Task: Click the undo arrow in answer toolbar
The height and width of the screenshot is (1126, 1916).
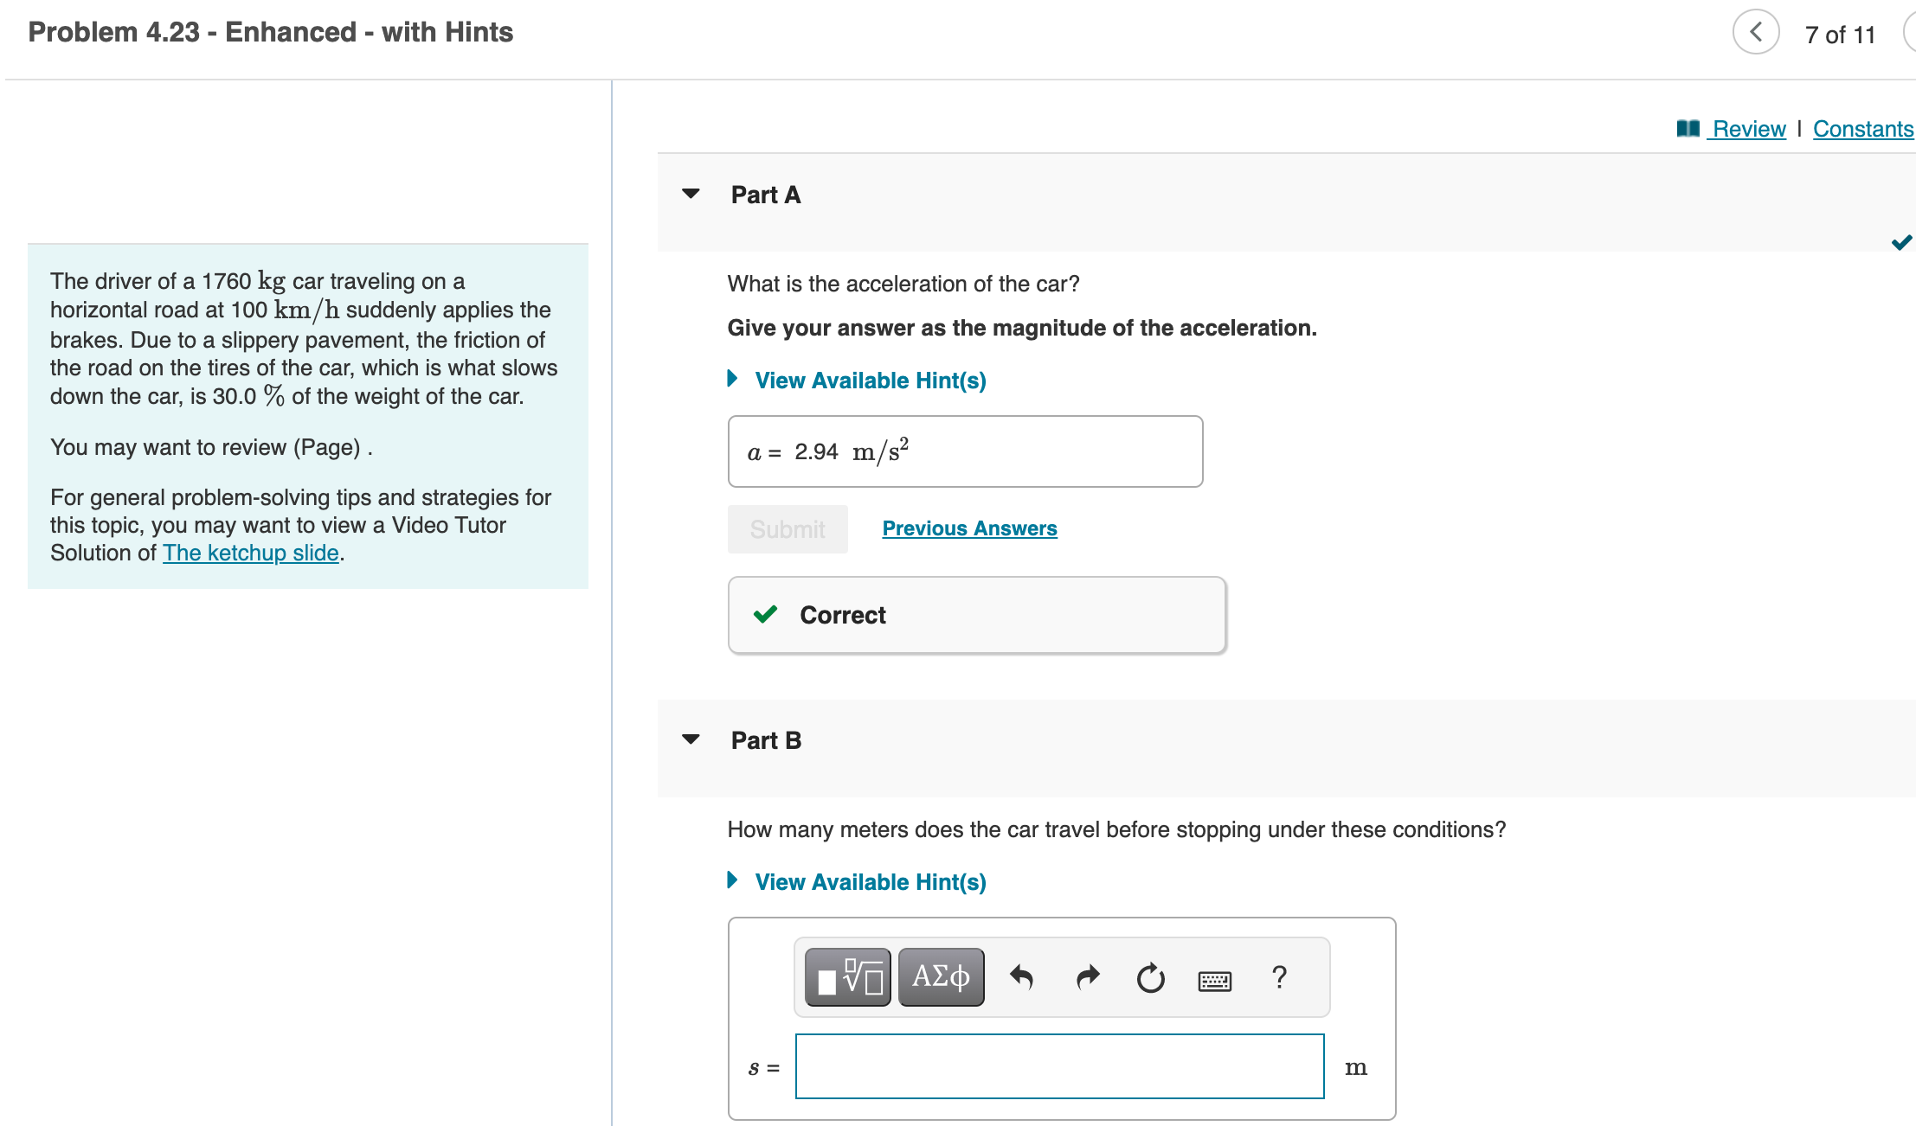Action: [x=1021, y=977]
